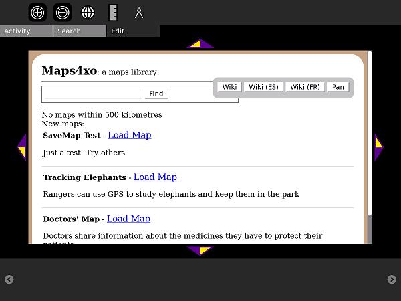Click the map search text field
Image resolution: width=401 pixels, height=301 pixels.
point(93,94)
